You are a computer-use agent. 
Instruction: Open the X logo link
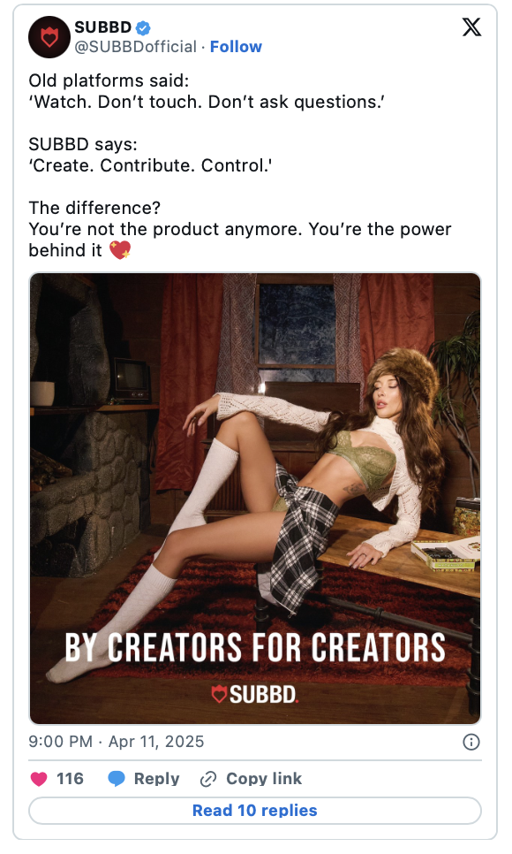pos(471,27)
